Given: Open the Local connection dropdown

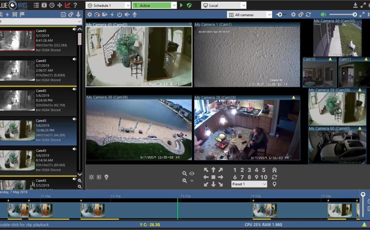Looking at the screenshot, I should pyautogui.click(x=224, y=5).
